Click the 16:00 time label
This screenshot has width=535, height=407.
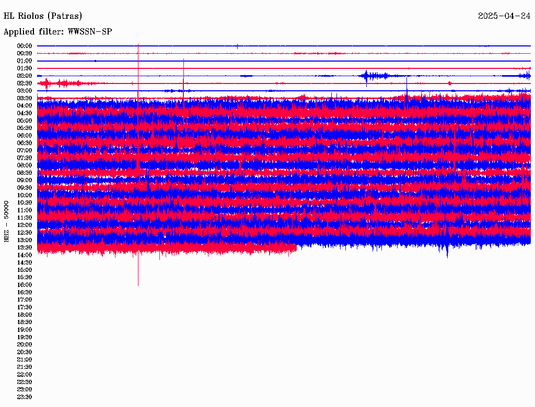[x=25, y=285]
